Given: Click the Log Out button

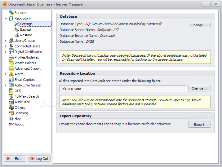Looking at the screenshot, I should coord(39,159).
